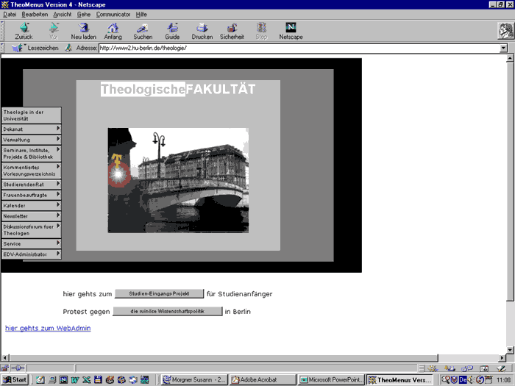Open the Sicherheit security icon
Screen dimensions: 515x386
231,28
